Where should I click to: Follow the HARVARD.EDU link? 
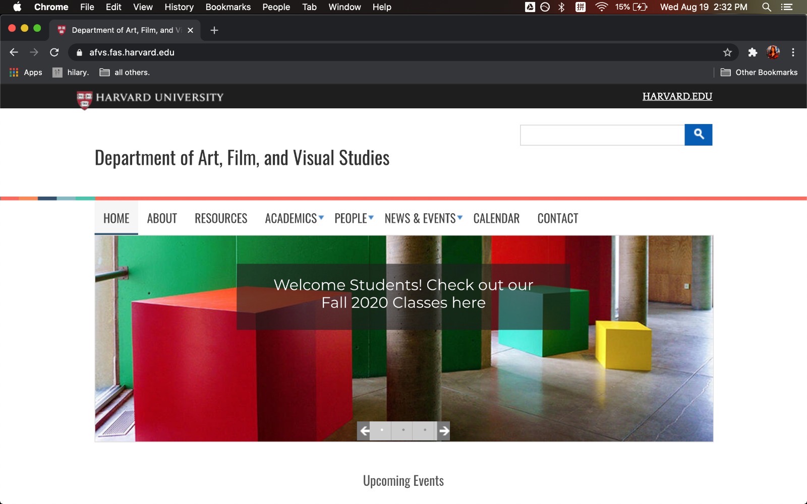[x=677, y=96]
